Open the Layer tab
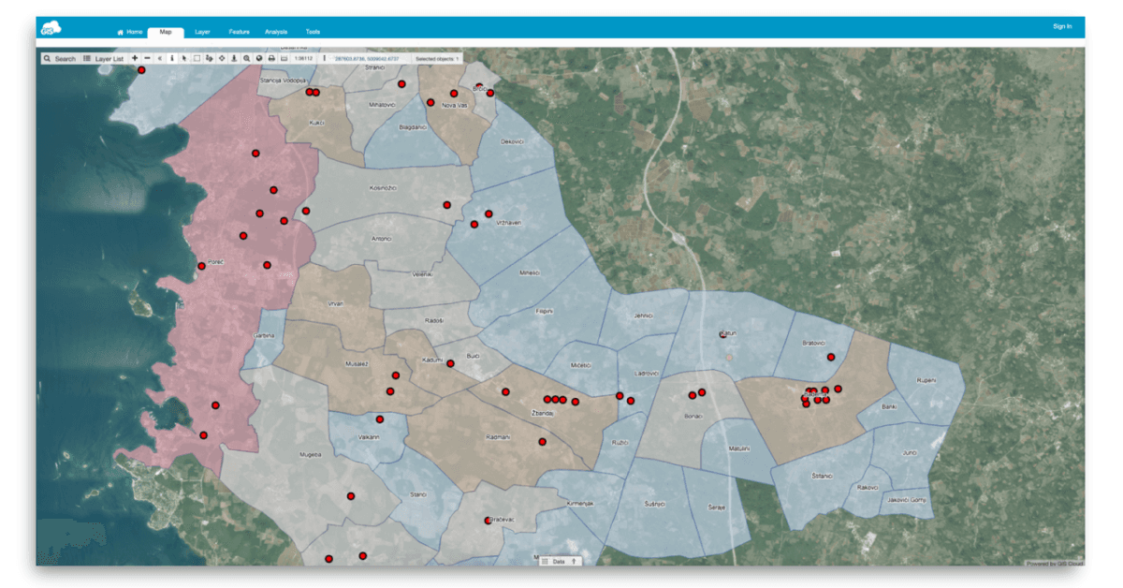1123x588 pixels. point(202,32)
